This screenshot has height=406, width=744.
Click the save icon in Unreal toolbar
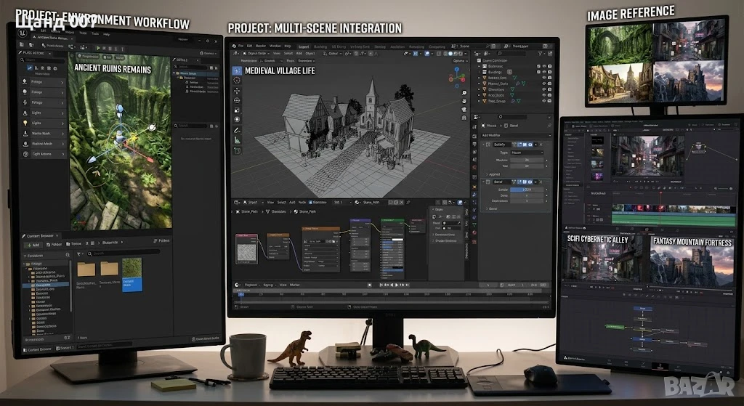click(x=21, y=44)
